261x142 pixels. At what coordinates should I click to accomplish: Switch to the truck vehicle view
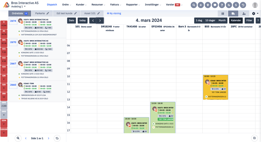(233, 14)
